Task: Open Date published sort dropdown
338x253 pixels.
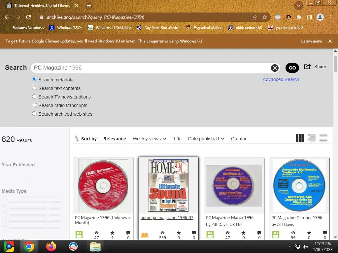Action: click(x=206, y=139)
